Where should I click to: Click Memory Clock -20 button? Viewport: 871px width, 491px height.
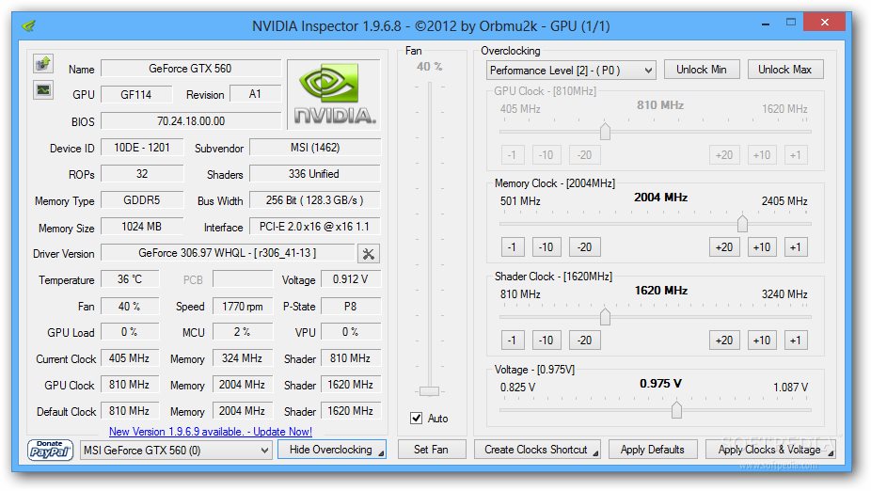point(584,247)
